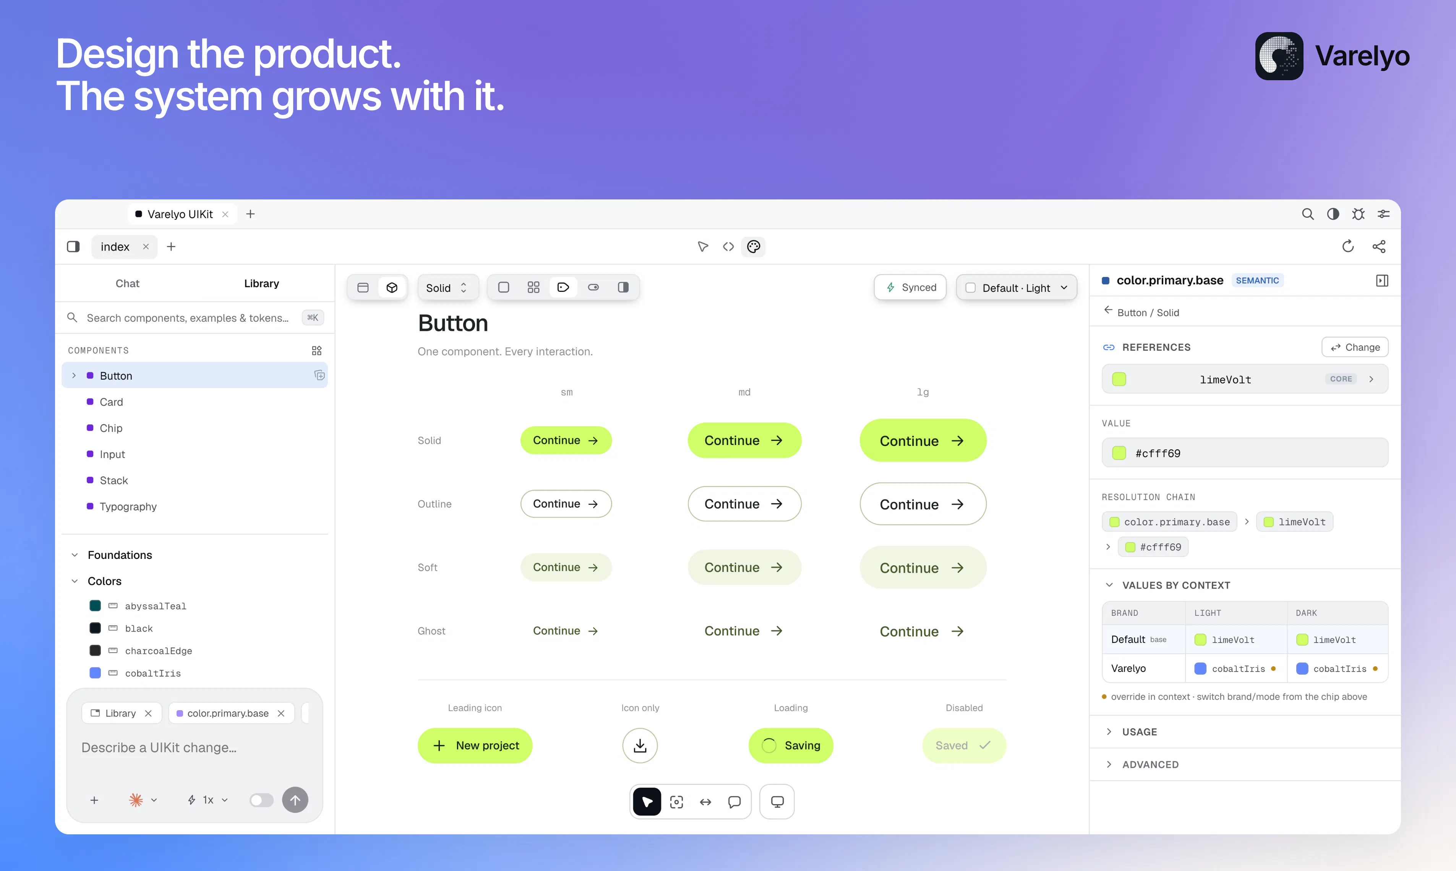
Task: Select the 3D cube component view icon
Action: pos(392,288)
